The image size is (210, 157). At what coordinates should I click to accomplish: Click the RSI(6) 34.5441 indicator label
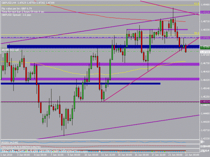click(10, 143)
